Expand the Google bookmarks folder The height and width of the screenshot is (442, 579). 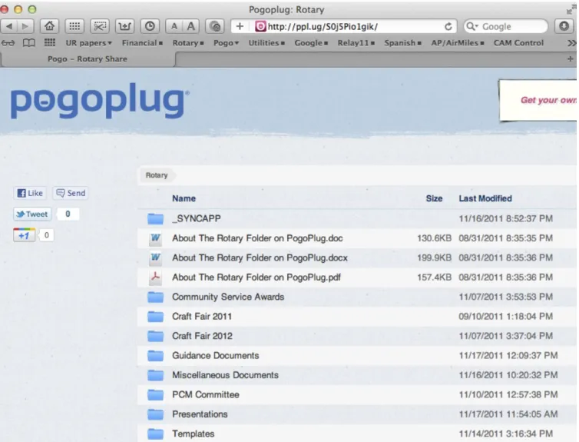[311, 43]
